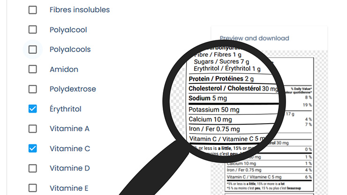
Task: Click the Polydextrose label text
Action: click(73, 89)
